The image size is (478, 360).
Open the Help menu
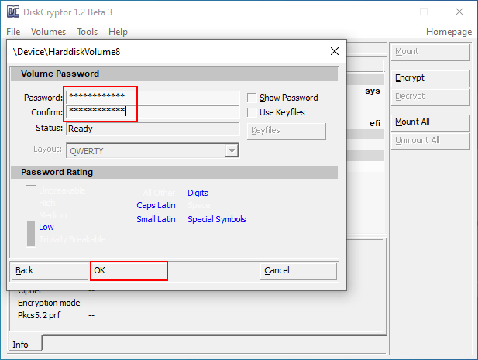pyautogui.click(x=118, y=32)
